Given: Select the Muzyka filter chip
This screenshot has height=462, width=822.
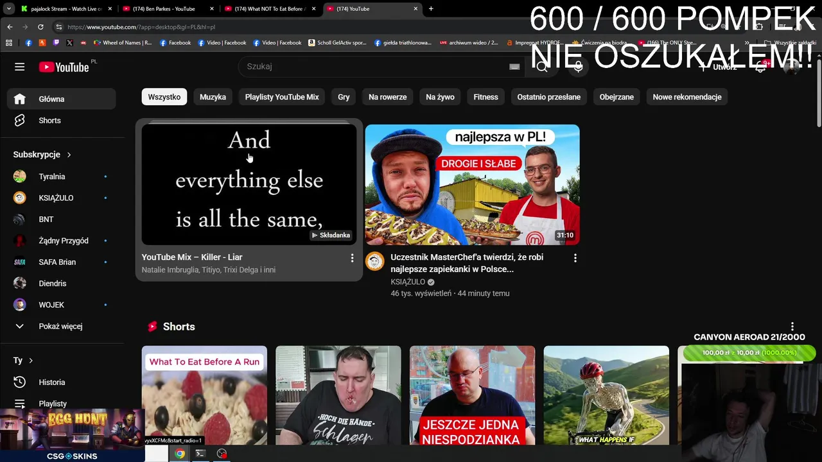Looking at the screenshot, I should click(x=213, y=97).
